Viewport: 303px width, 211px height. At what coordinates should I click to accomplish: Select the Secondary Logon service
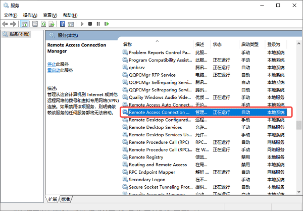(205, 180)
